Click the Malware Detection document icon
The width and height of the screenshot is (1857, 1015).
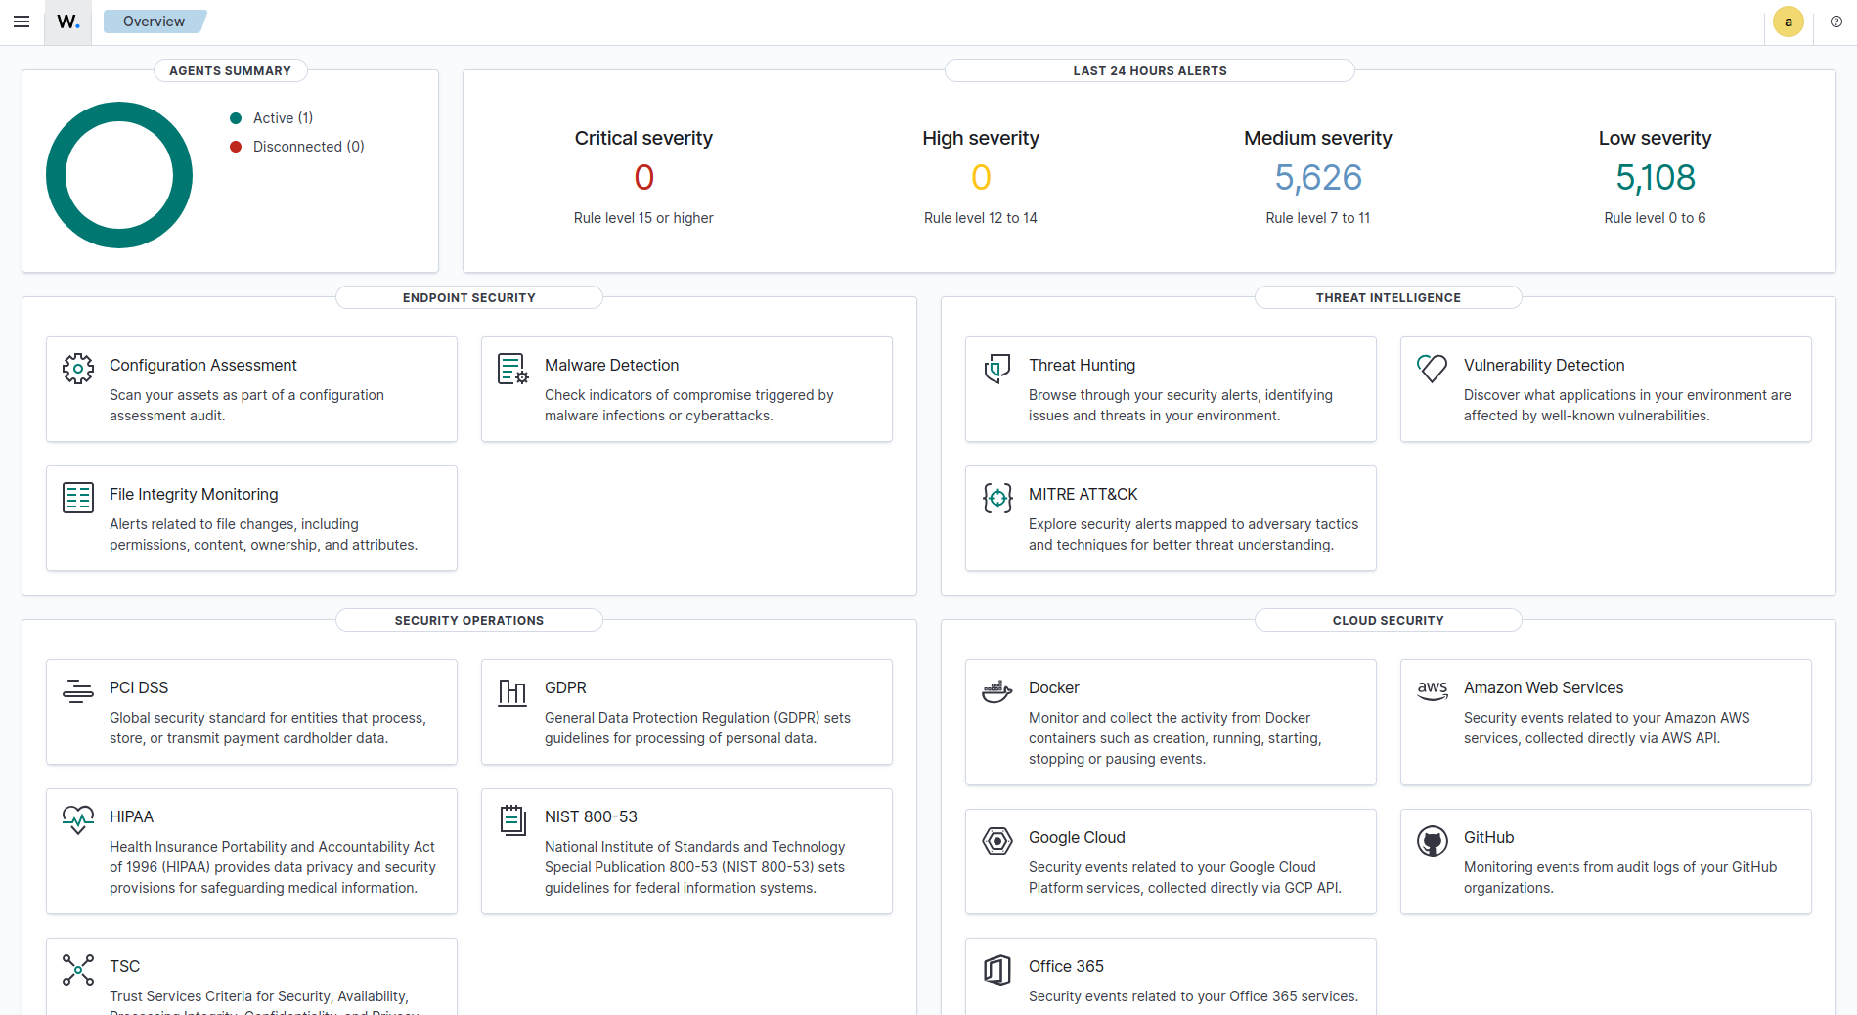(x=512, y=369)
